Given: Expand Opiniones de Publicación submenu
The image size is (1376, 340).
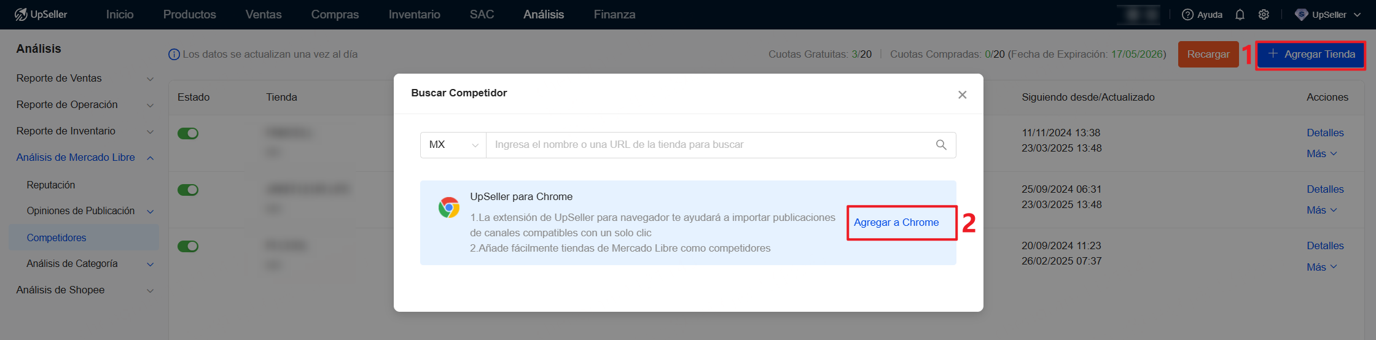Looking at the screenshot, I should (x=150, y=212).
